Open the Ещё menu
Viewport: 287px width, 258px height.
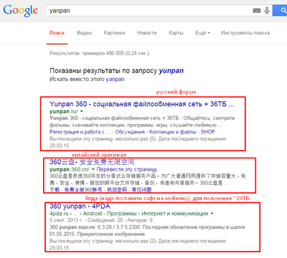[x=202, y=33]
